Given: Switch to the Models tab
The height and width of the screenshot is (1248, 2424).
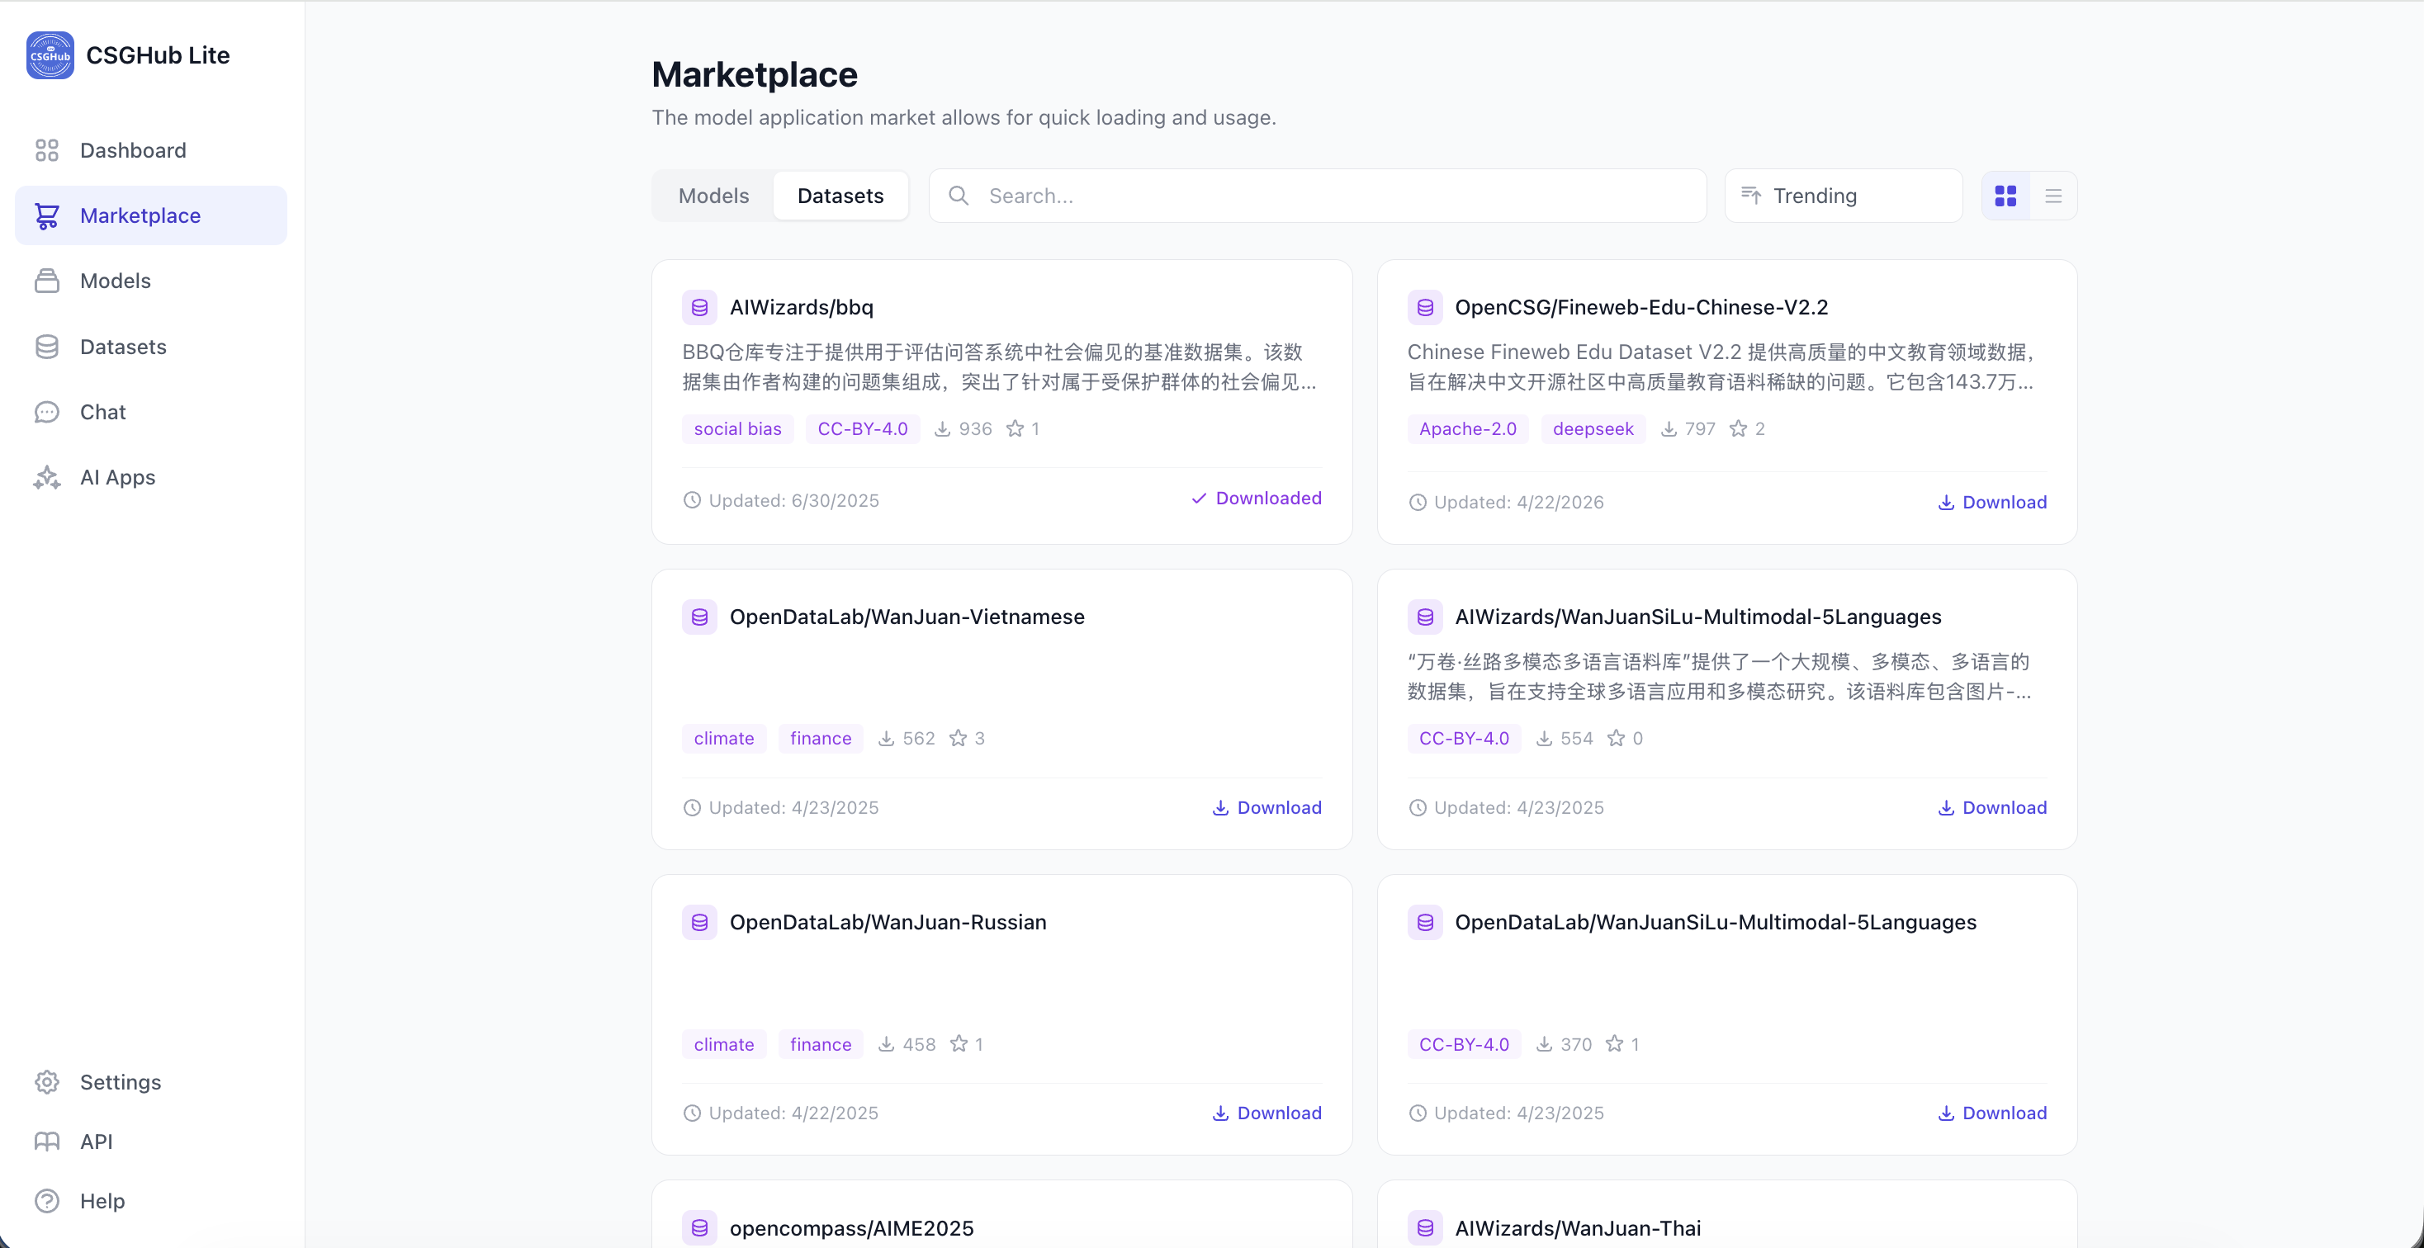Looking at the screenshot, I should [714, 196].
